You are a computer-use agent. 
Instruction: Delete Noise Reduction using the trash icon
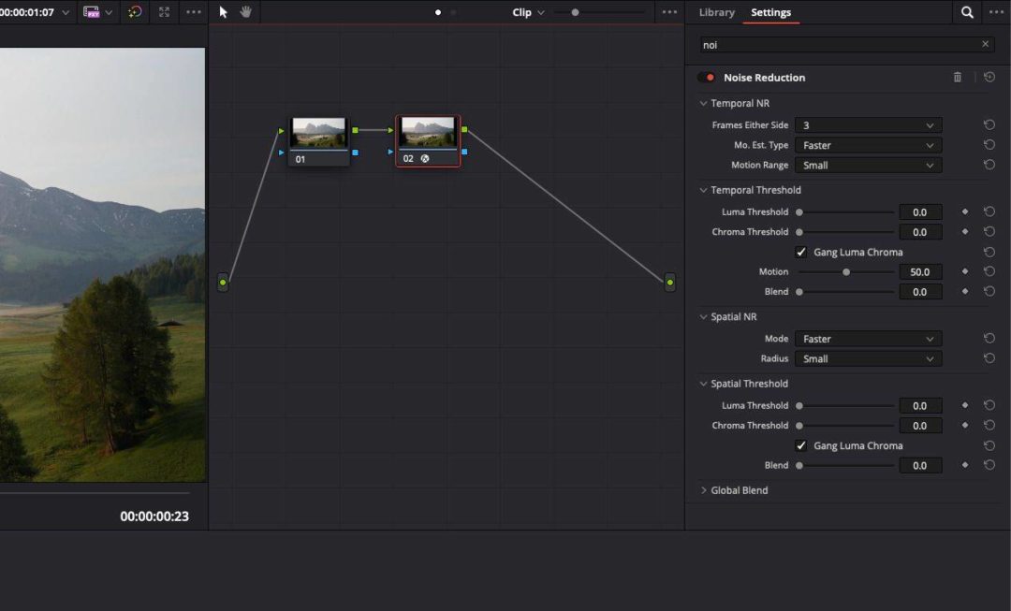pos(957,77)
